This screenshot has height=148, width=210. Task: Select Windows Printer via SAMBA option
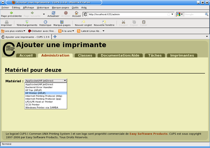point(46,108)
